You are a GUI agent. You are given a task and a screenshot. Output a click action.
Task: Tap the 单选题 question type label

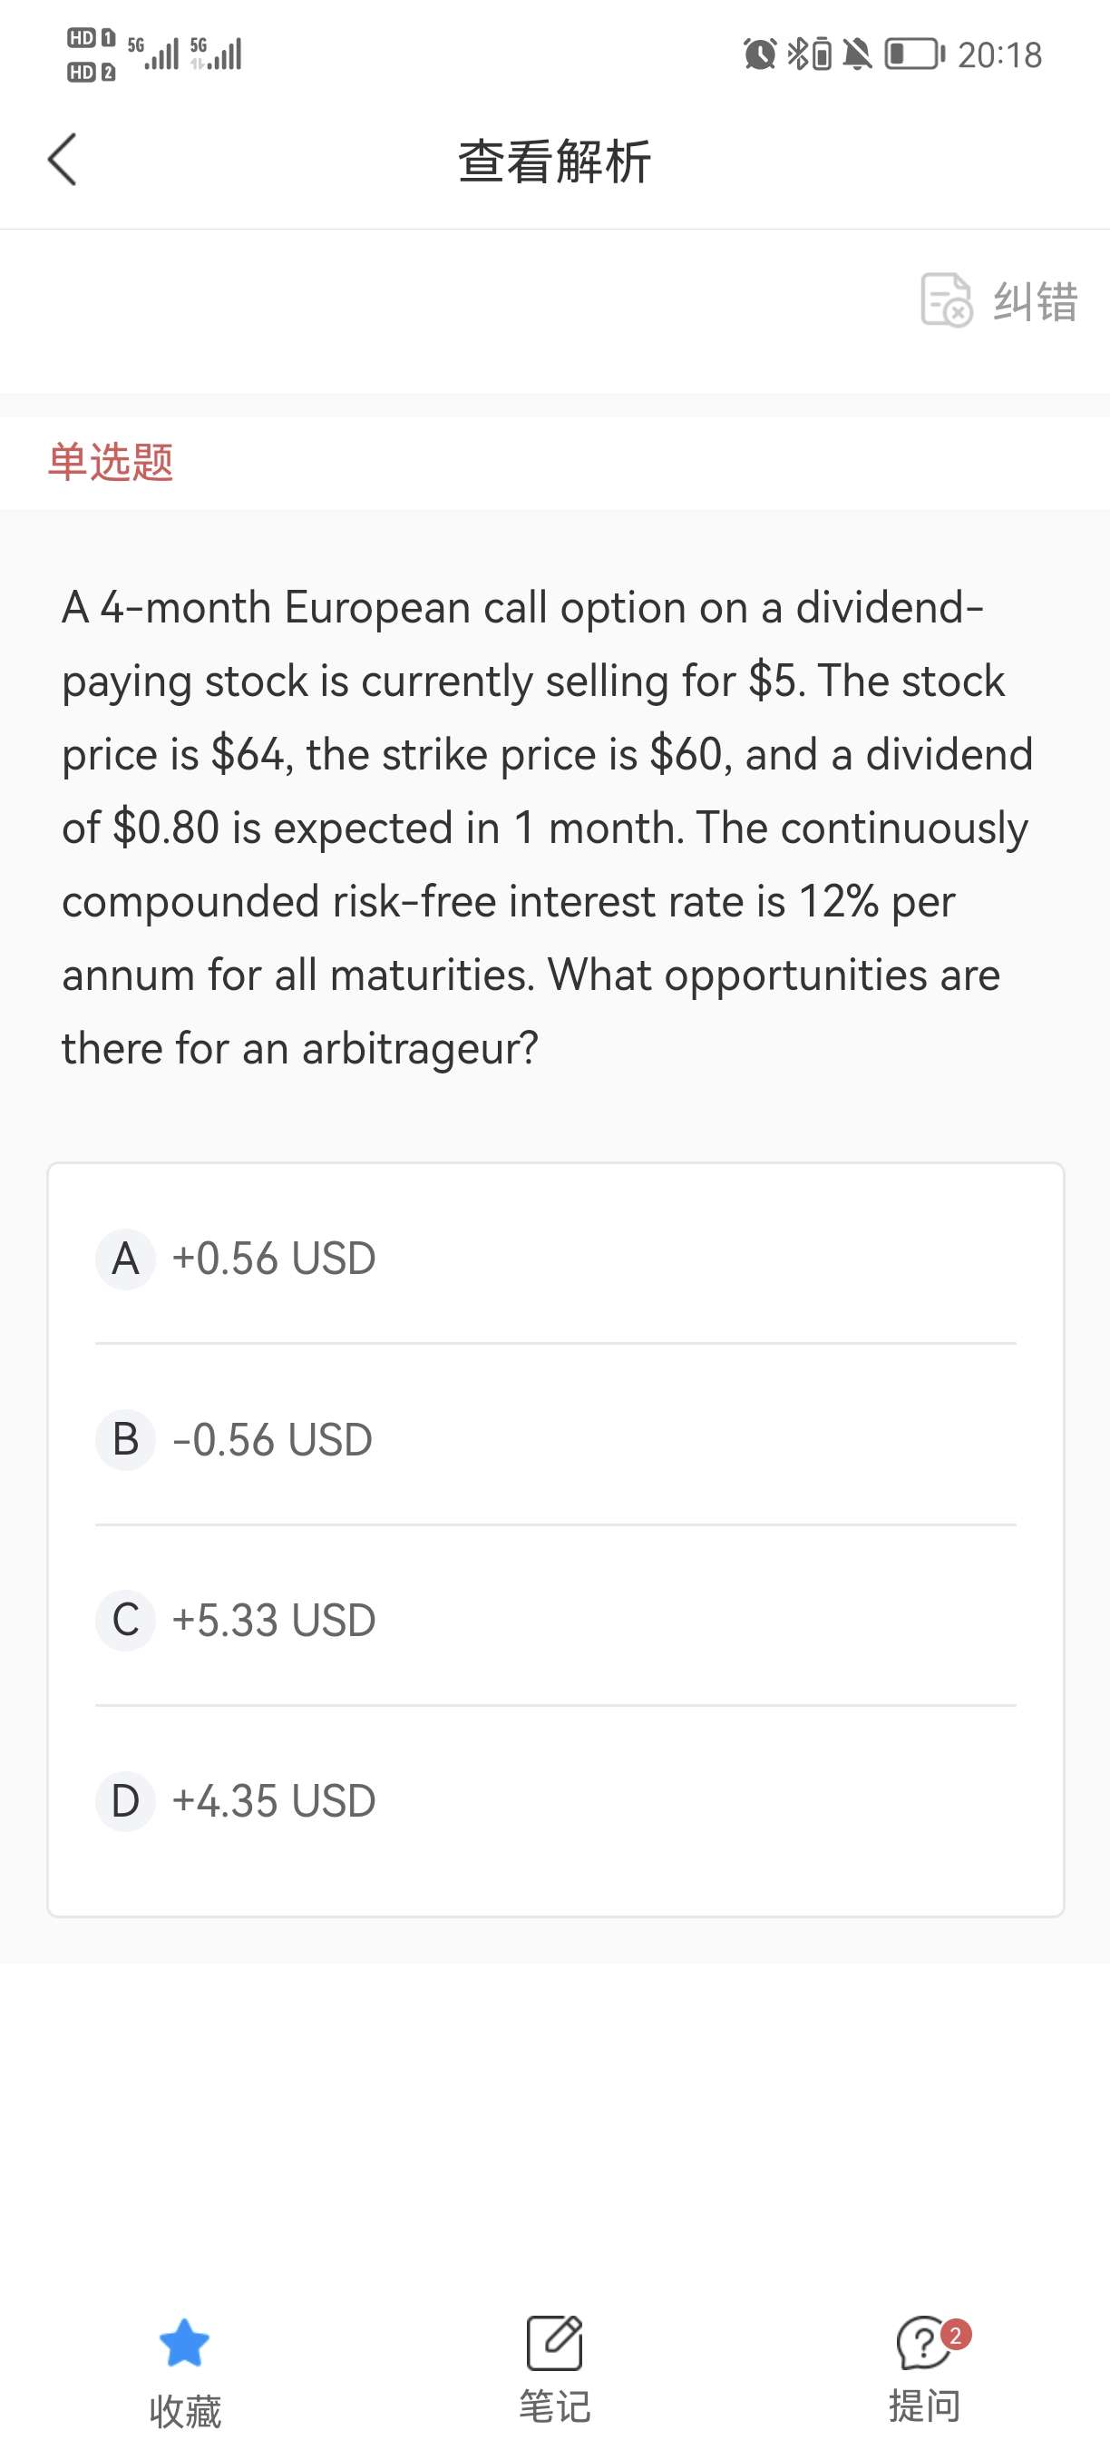click(112, 462)
